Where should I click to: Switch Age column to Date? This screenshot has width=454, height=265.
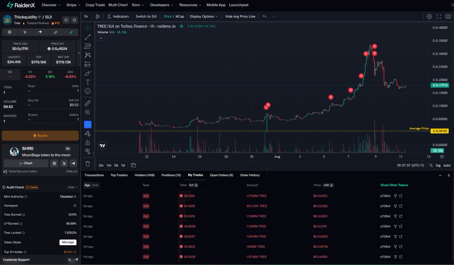click(x=95, y=185)
